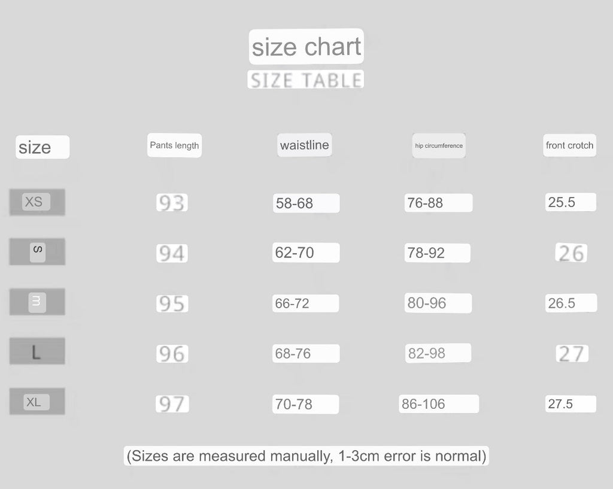Select the "waistline" column header
Screen dimensions: 613x489
tap(304, 145)
